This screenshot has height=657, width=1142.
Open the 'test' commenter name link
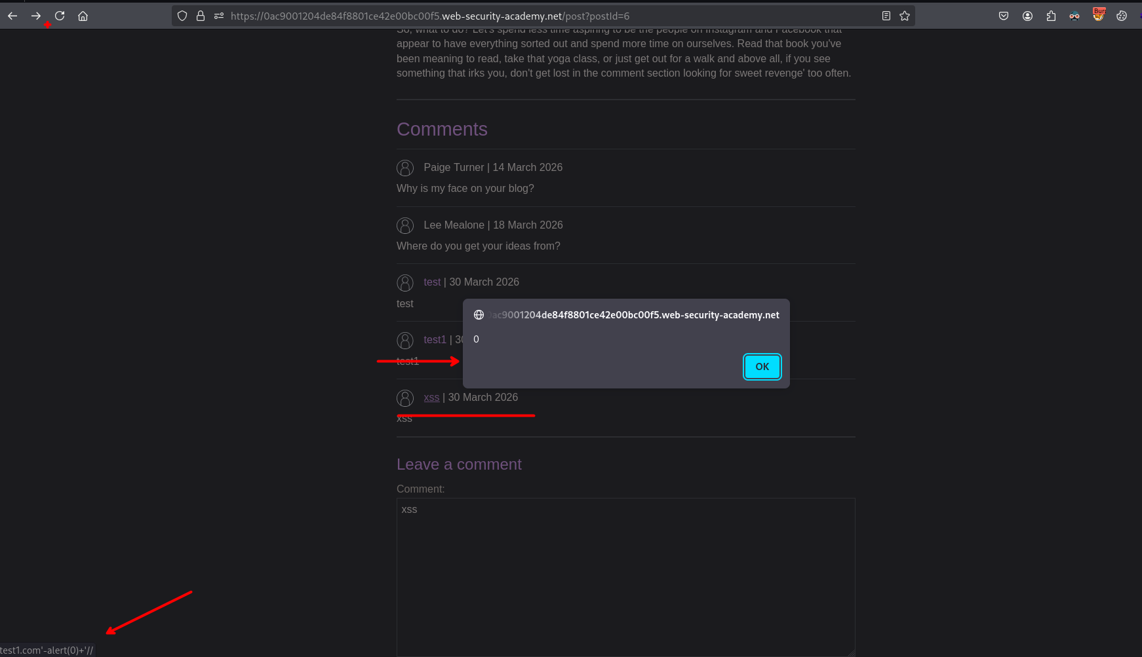pyautogui.click(x=432, y=282)
